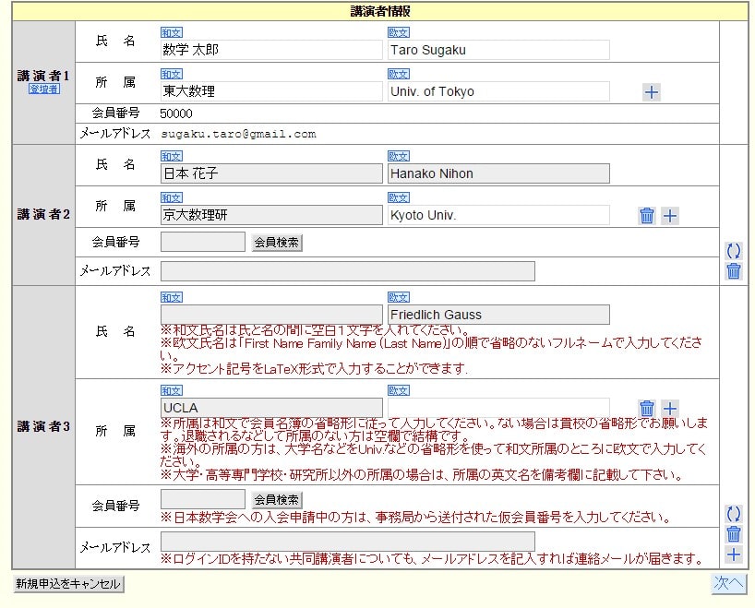
Task: Swap speaker 2's order with reorder arrows
Action: [x=734, y=250]
